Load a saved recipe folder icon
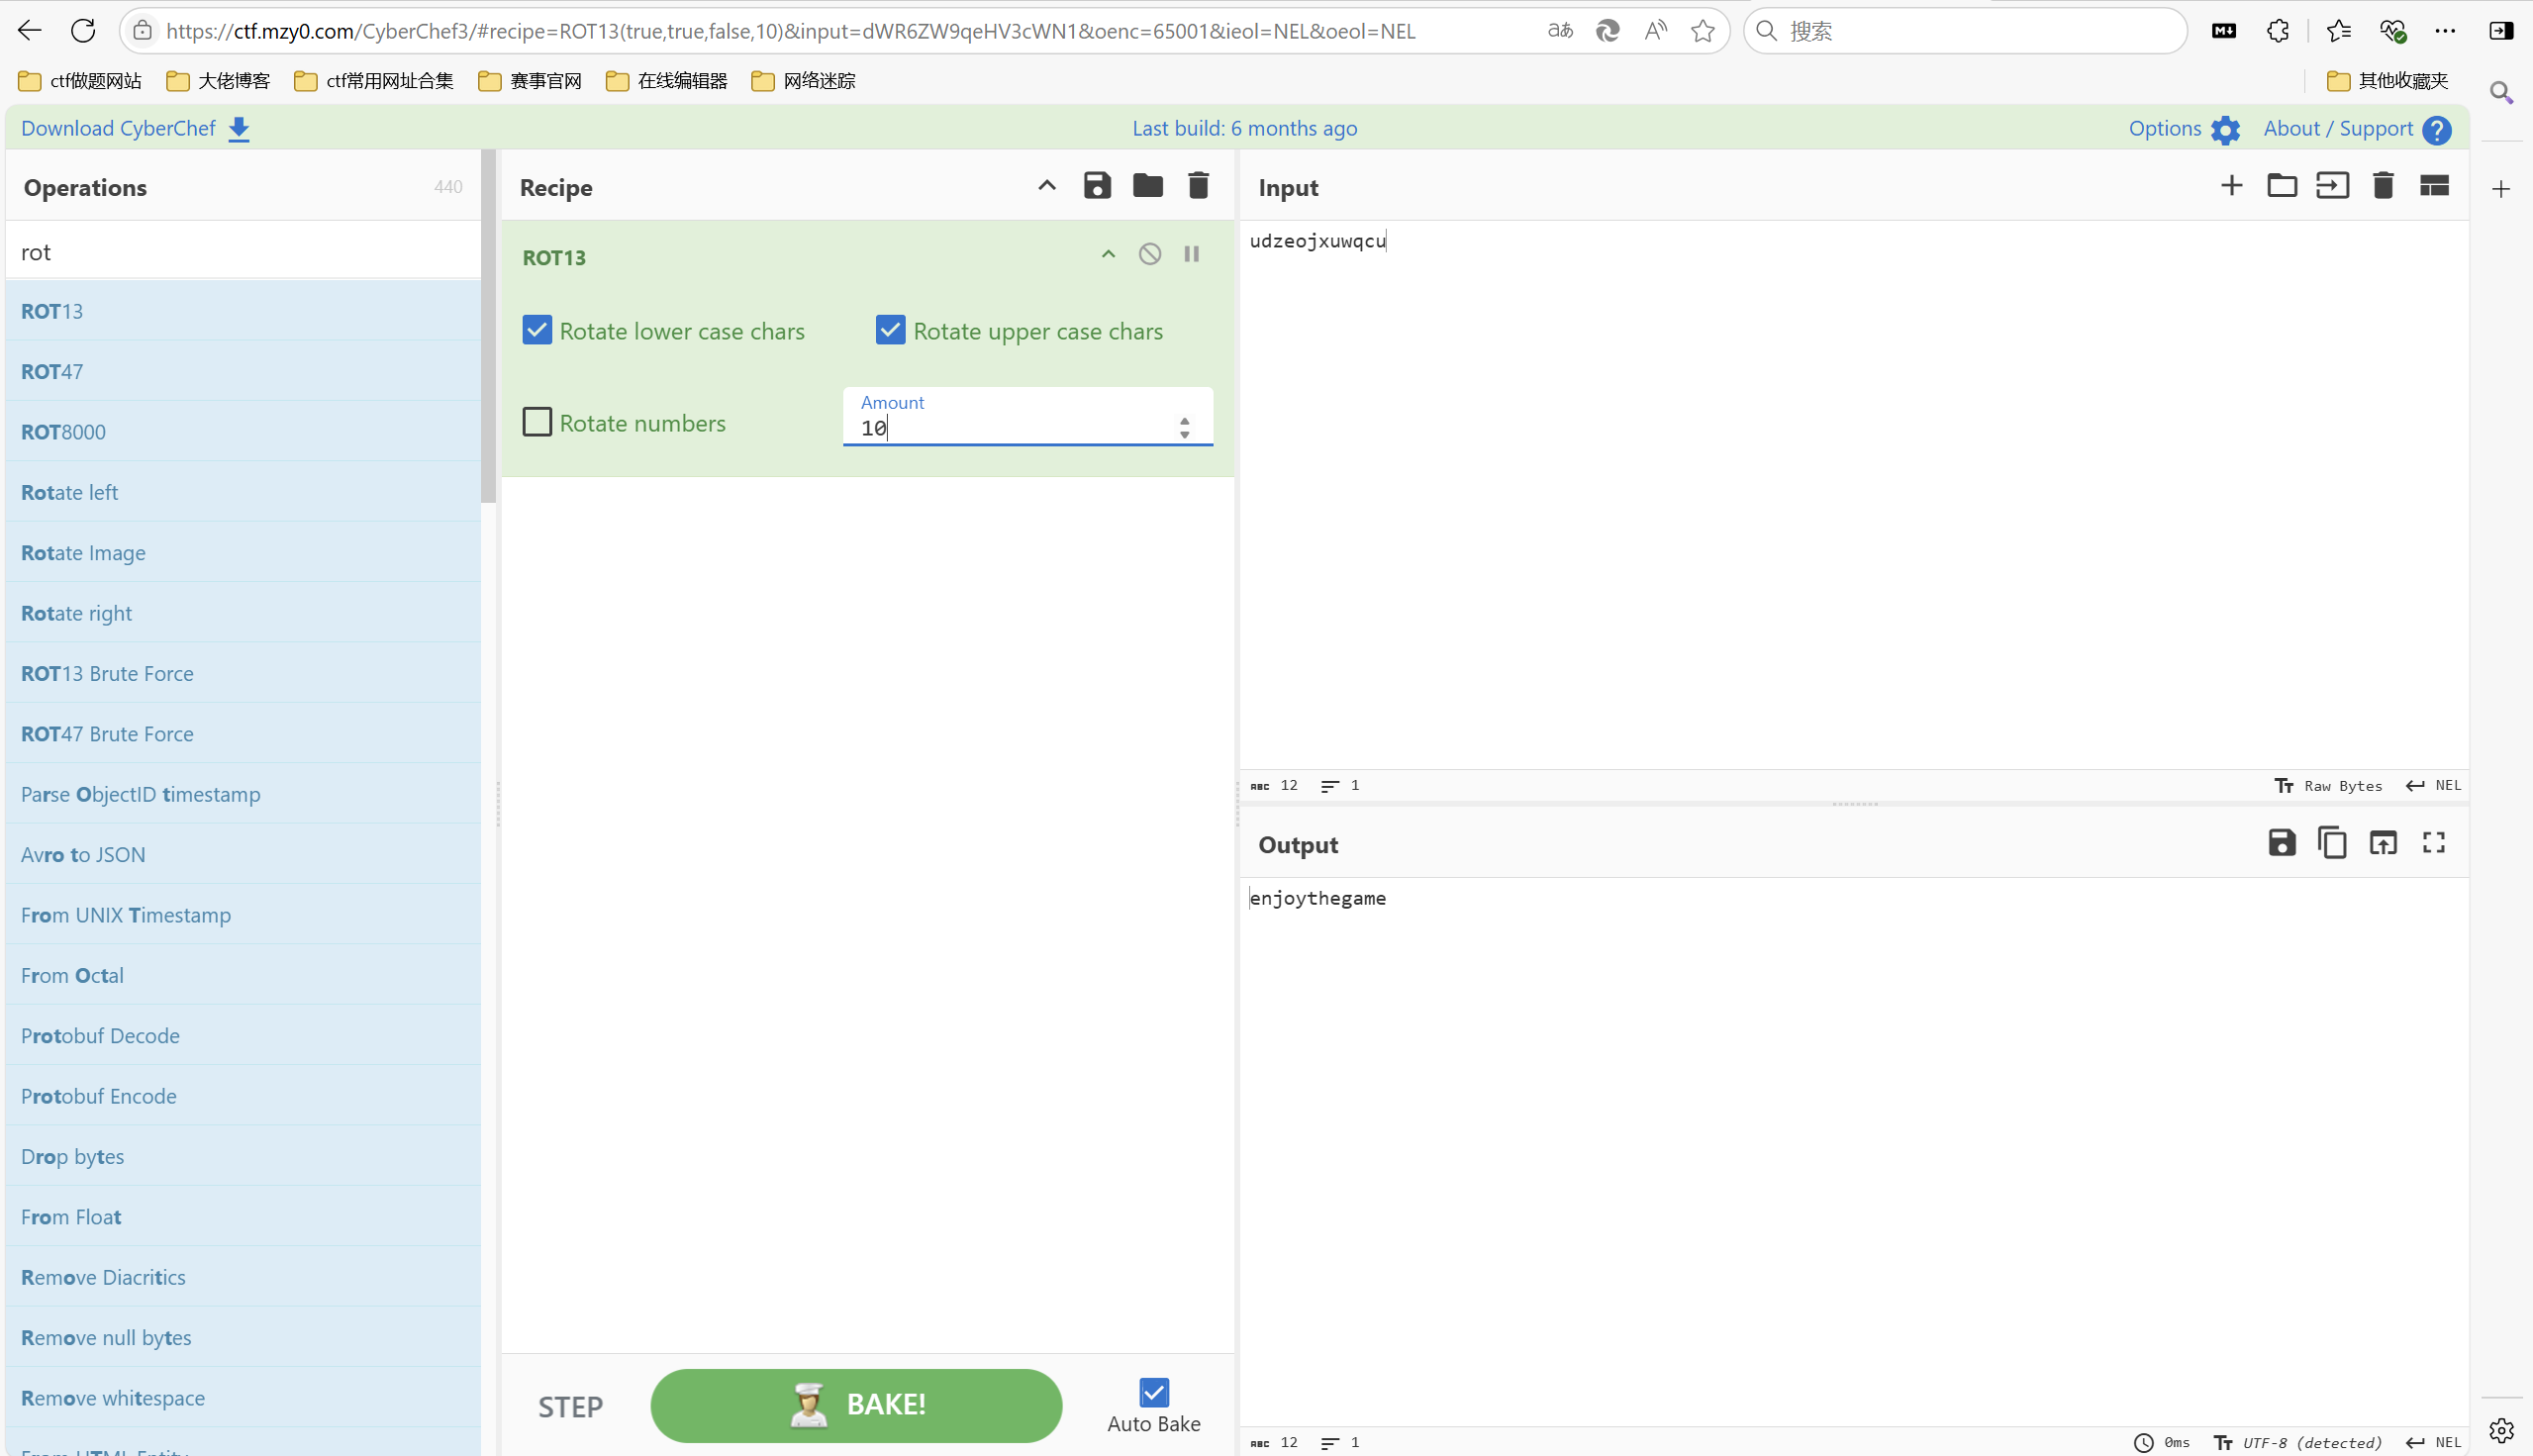2533x1456 pixels. (x=1147, y=186)
